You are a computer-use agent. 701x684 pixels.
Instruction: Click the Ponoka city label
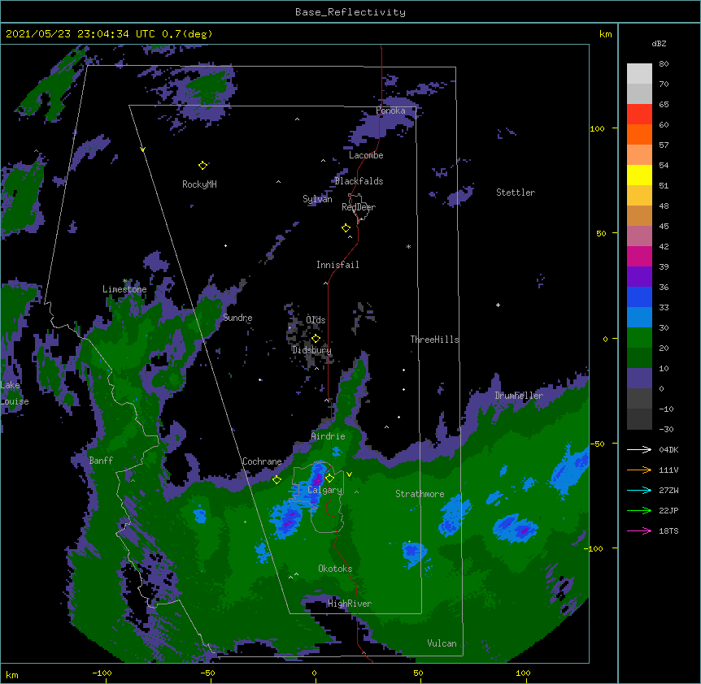pos(390,110)
